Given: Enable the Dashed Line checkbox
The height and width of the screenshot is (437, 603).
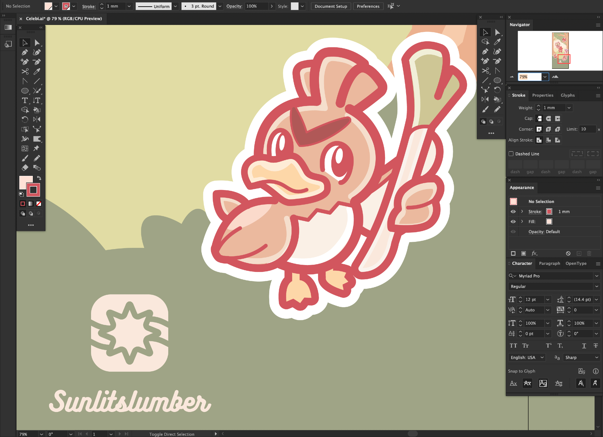Looking at the screenshot, I should (511, 154).
